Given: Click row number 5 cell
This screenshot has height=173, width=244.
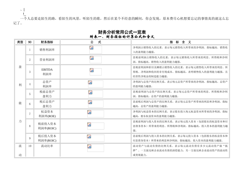Looking at the screenshot, I should 30,94.
